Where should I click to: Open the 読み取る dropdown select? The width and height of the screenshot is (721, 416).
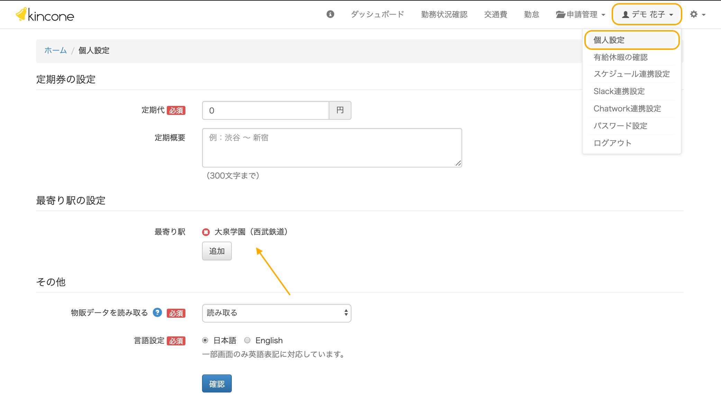coord(276,313)
